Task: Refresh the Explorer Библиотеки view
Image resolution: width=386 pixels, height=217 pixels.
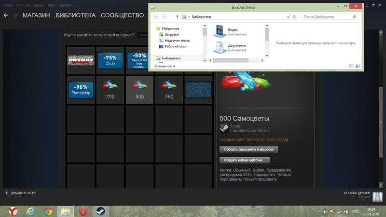Action: pyautogui.click(x=294, y=17)
